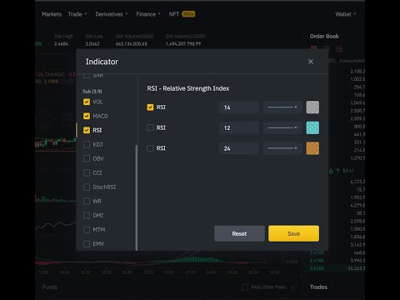Click the Reset button

point(239,233)
